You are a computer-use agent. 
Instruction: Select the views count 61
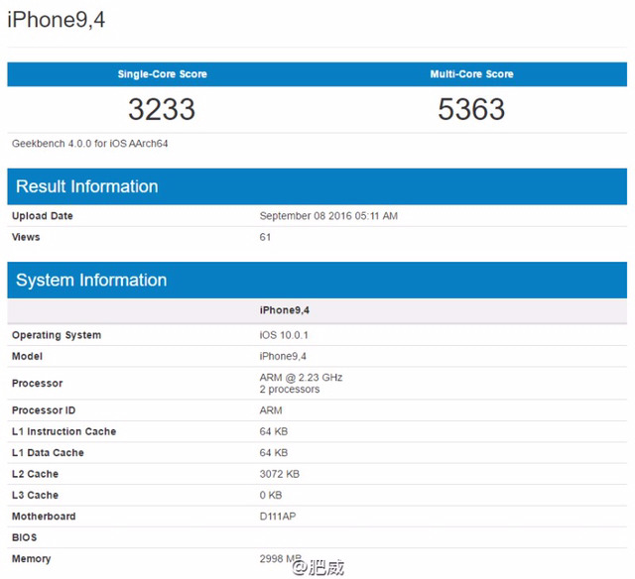tap(265, 237)
